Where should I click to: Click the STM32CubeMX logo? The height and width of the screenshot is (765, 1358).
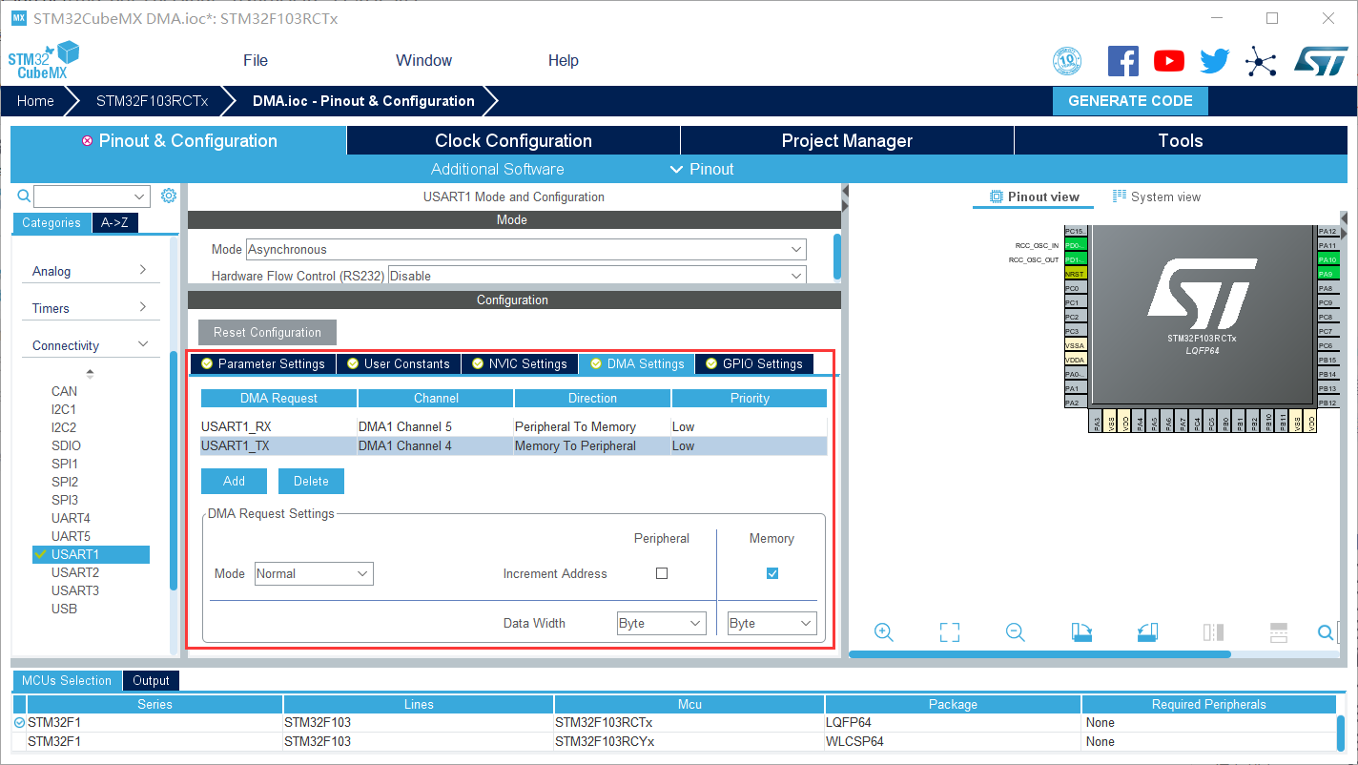43,60
